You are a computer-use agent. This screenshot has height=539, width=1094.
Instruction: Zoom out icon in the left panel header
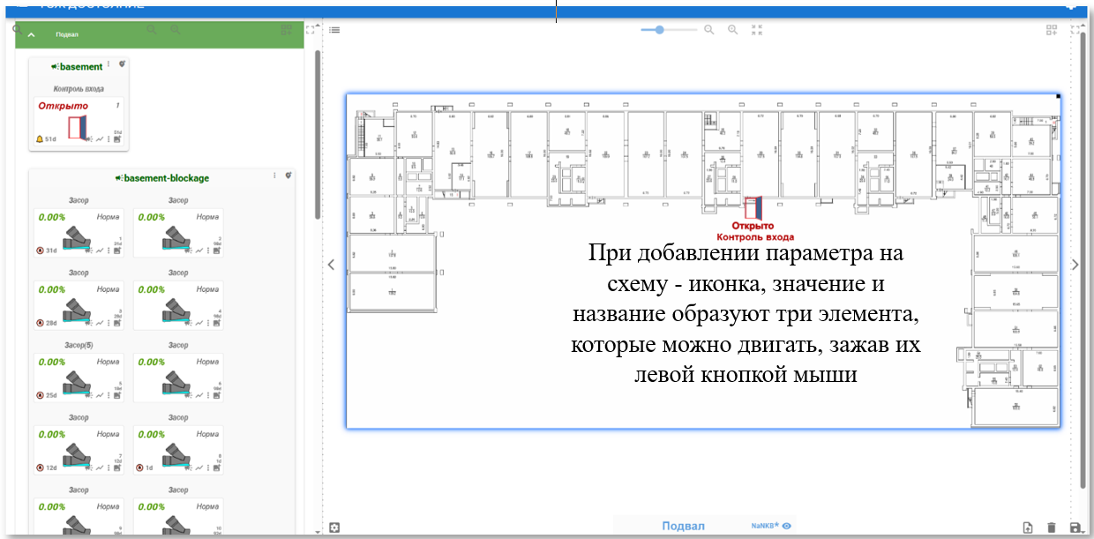point(152,29)
